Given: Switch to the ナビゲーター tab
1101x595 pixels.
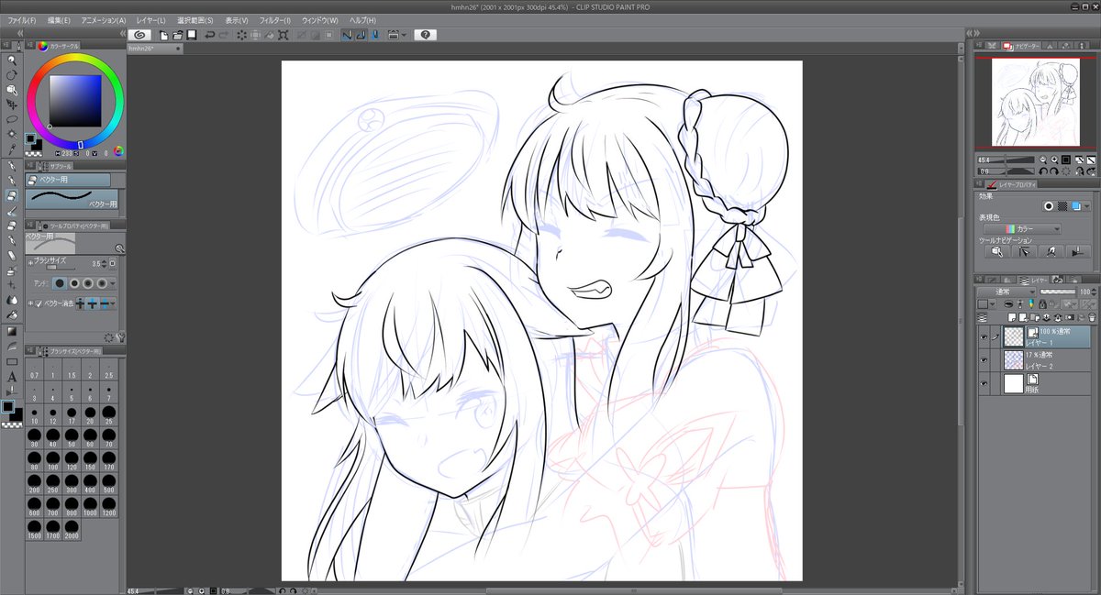Looking at the screenshot, I should coord(1021,45).
